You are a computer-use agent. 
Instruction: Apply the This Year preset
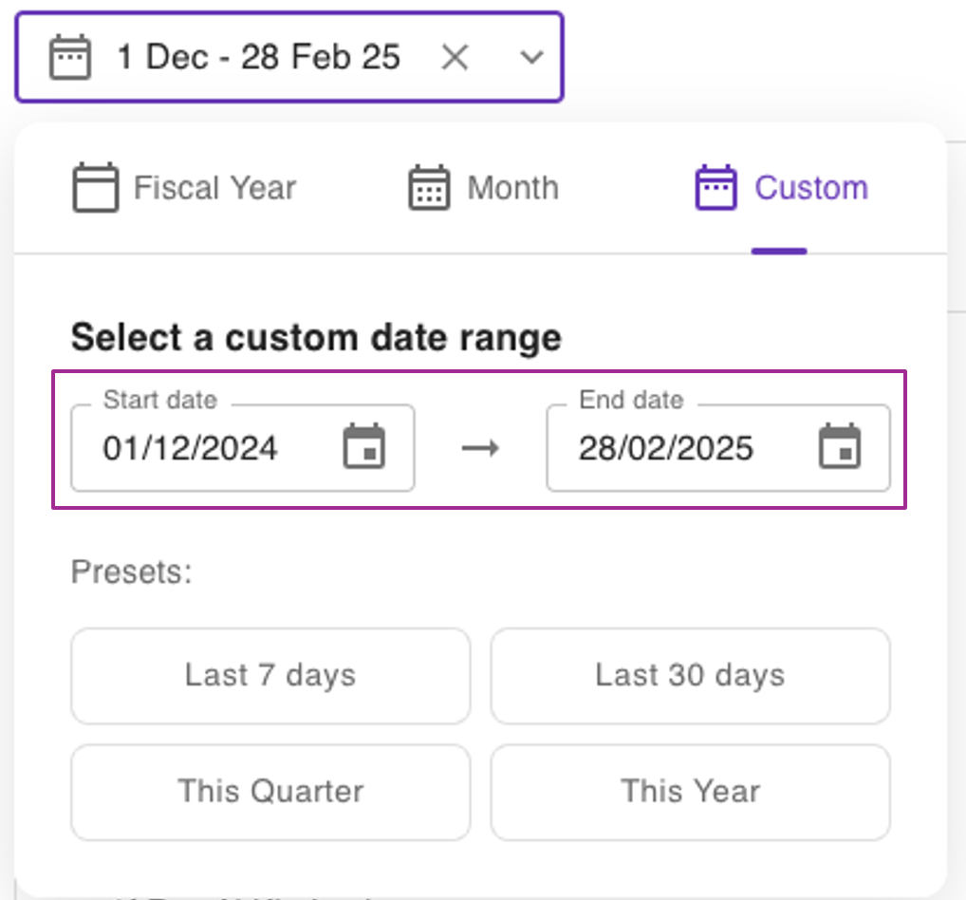[x=690, y=792]
